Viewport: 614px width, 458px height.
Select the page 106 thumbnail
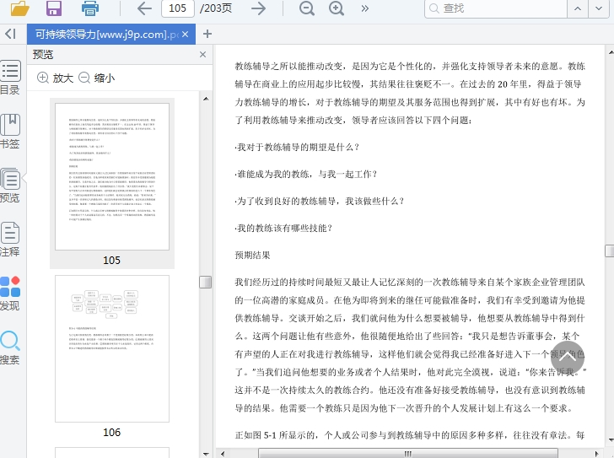[x=112, y=349]
